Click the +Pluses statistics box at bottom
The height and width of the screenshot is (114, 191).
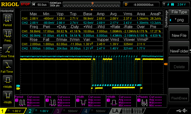[152, 101]
